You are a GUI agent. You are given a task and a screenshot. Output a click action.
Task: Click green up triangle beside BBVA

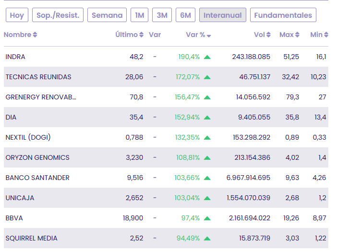click(207, 218)
